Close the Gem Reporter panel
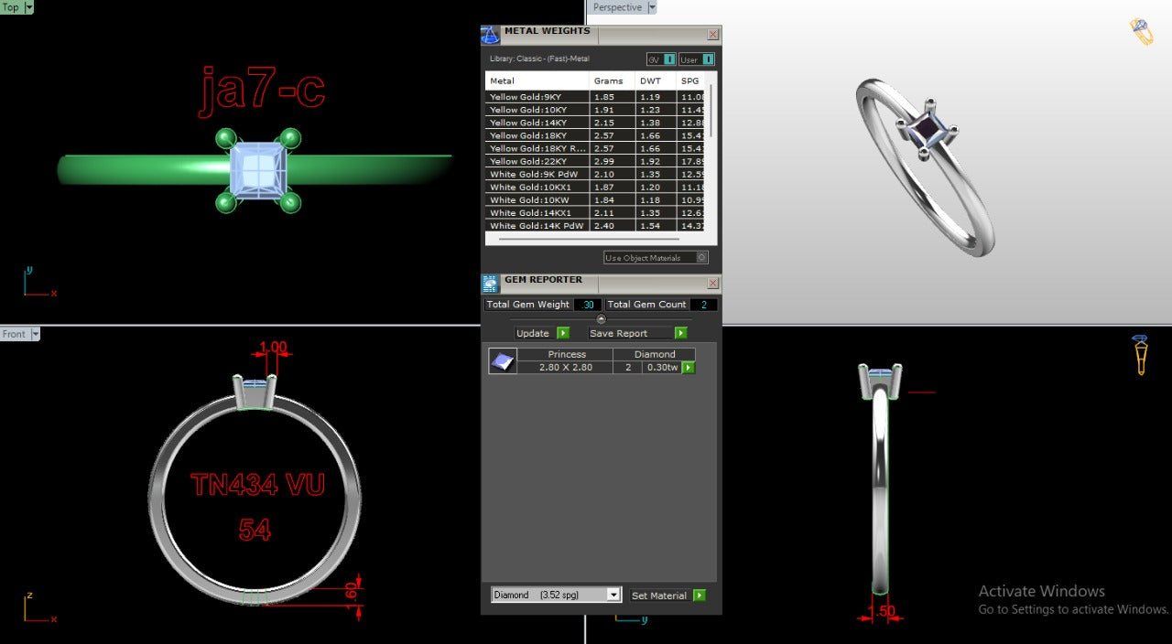This screenshot has height=644, width=1172. click(x=712, y=284)
